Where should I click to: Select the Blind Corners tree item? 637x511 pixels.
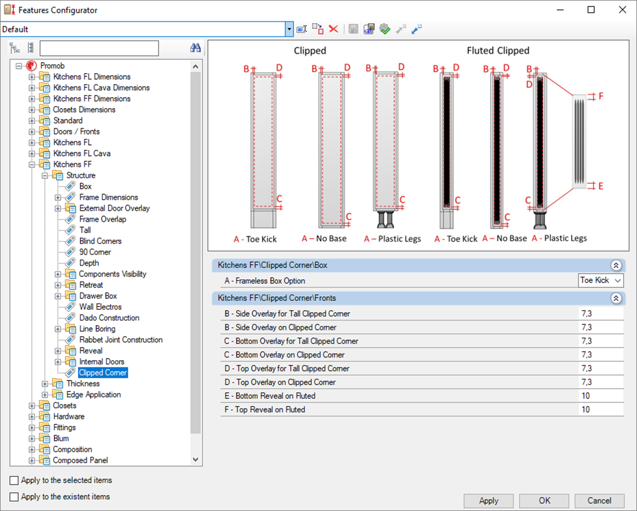pos(100,241)
